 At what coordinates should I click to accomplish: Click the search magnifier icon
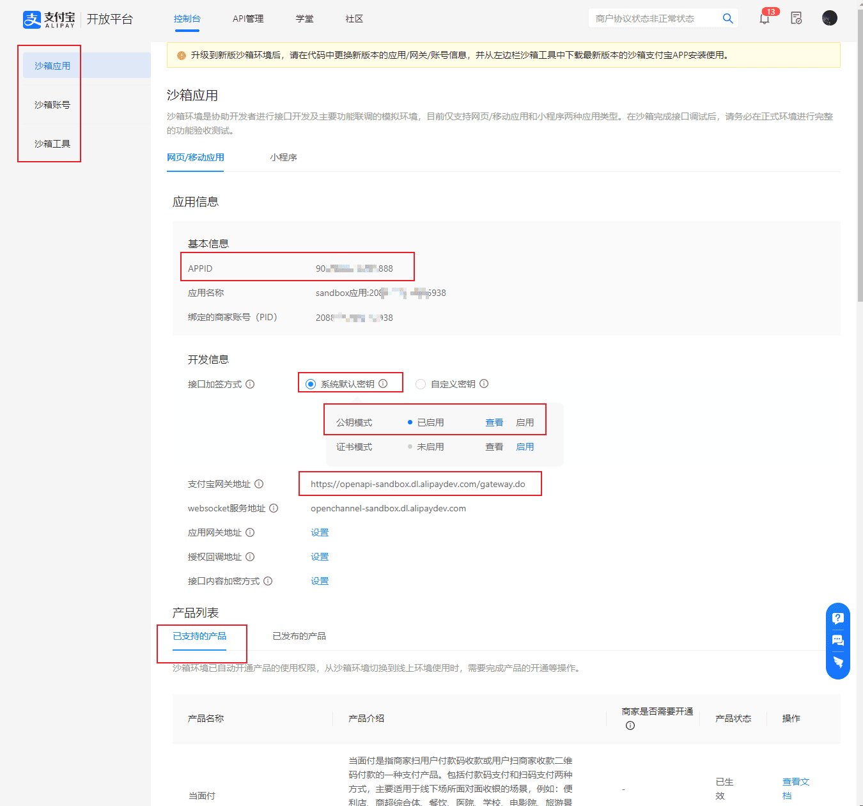(x=727, y=19)
